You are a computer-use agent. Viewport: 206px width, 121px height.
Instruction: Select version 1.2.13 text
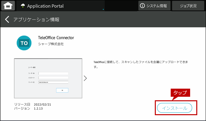38,108
